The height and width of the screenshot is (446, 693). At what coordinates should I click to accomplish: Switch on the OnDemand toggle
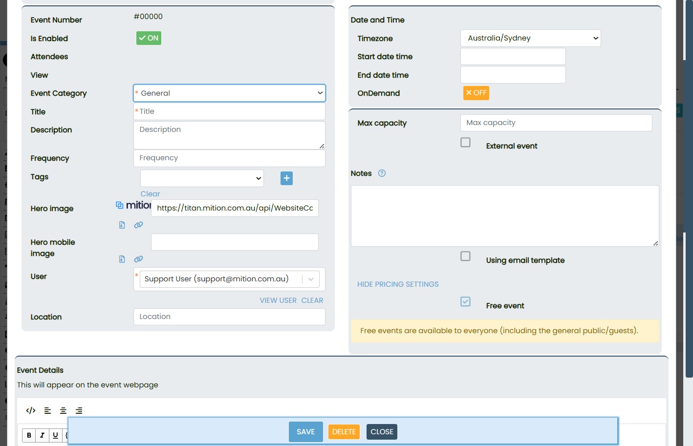[x=476, y=93]
